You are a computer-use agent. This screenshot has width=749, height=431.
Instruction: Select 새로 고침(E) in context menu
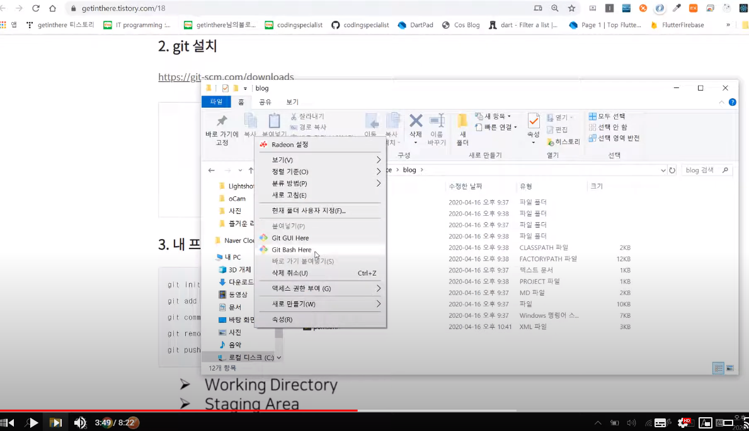(289, 195)
